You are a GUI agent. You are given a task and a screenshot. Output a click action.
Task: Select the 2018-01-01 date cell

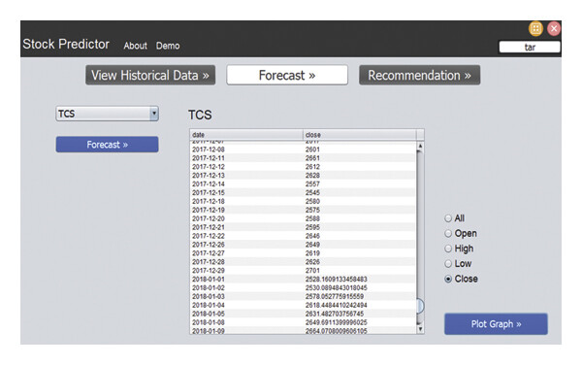246,280
